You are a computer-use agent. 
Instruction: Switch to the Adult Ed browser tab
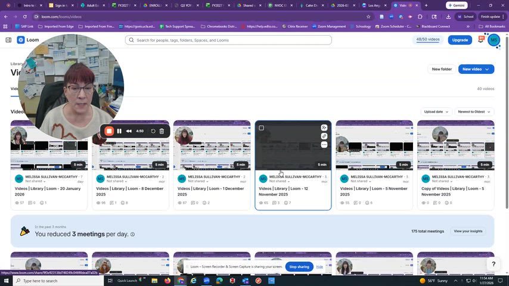click(92, 5)
